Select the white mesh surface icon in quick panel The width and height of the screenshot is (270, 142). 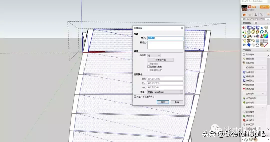pyautogui.click(x=266, y=27)
